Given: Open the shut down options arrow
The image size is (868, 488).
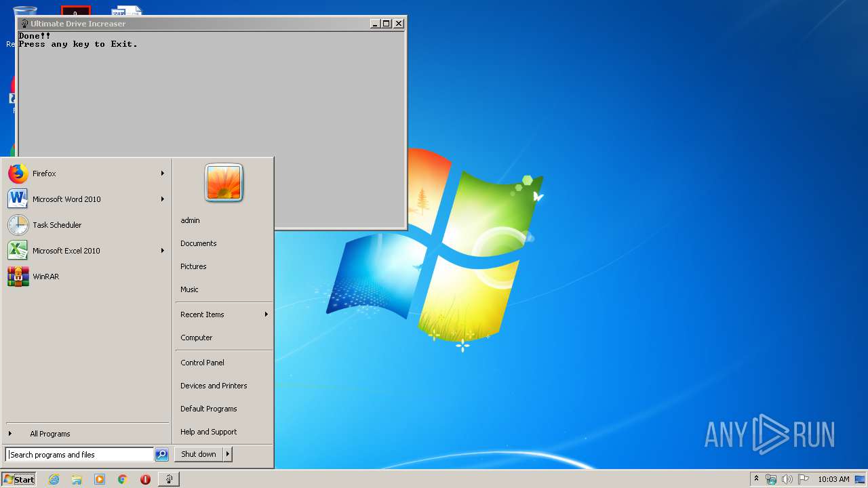Looking at the screenshot, I should tap(228, 454).
